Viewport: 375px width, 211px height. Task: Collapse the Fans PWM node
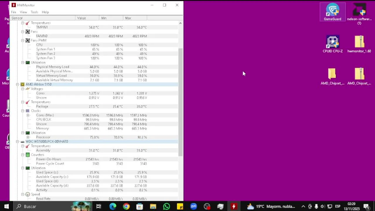(x=23, y=40)
